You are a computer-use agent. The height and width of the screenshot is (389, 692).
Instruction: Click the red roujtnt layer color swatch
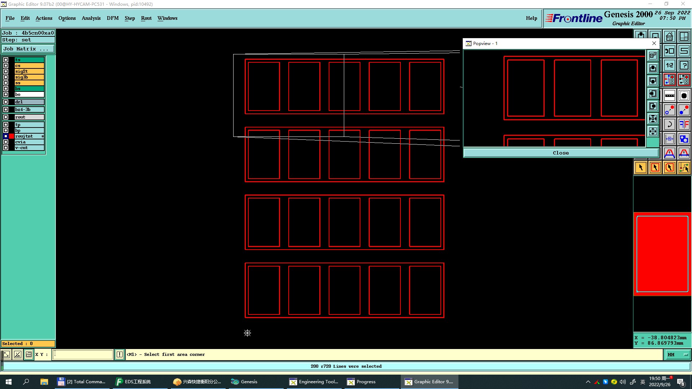point(12,136)
